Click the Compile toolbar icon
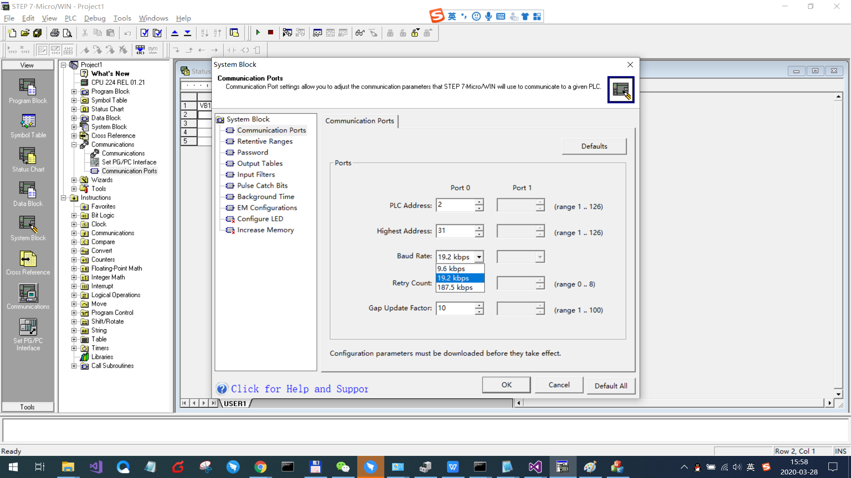Screen dimensions: 851x478 (144, 33)
